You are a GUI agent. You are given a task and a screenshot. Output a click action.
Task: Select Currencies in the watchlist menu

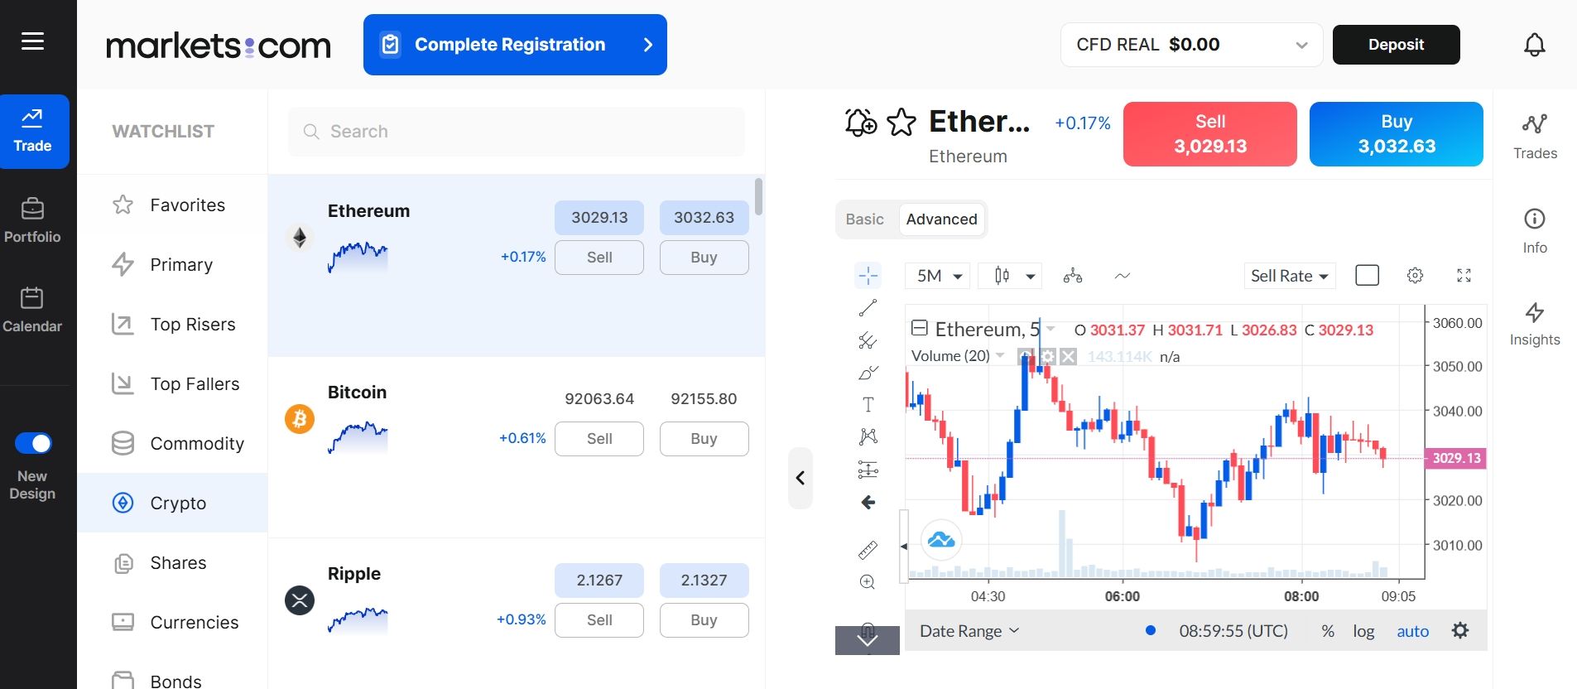[194, 622]
